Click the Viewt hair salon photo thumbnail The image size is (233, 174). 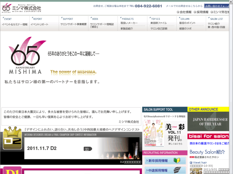coord(196,171)
